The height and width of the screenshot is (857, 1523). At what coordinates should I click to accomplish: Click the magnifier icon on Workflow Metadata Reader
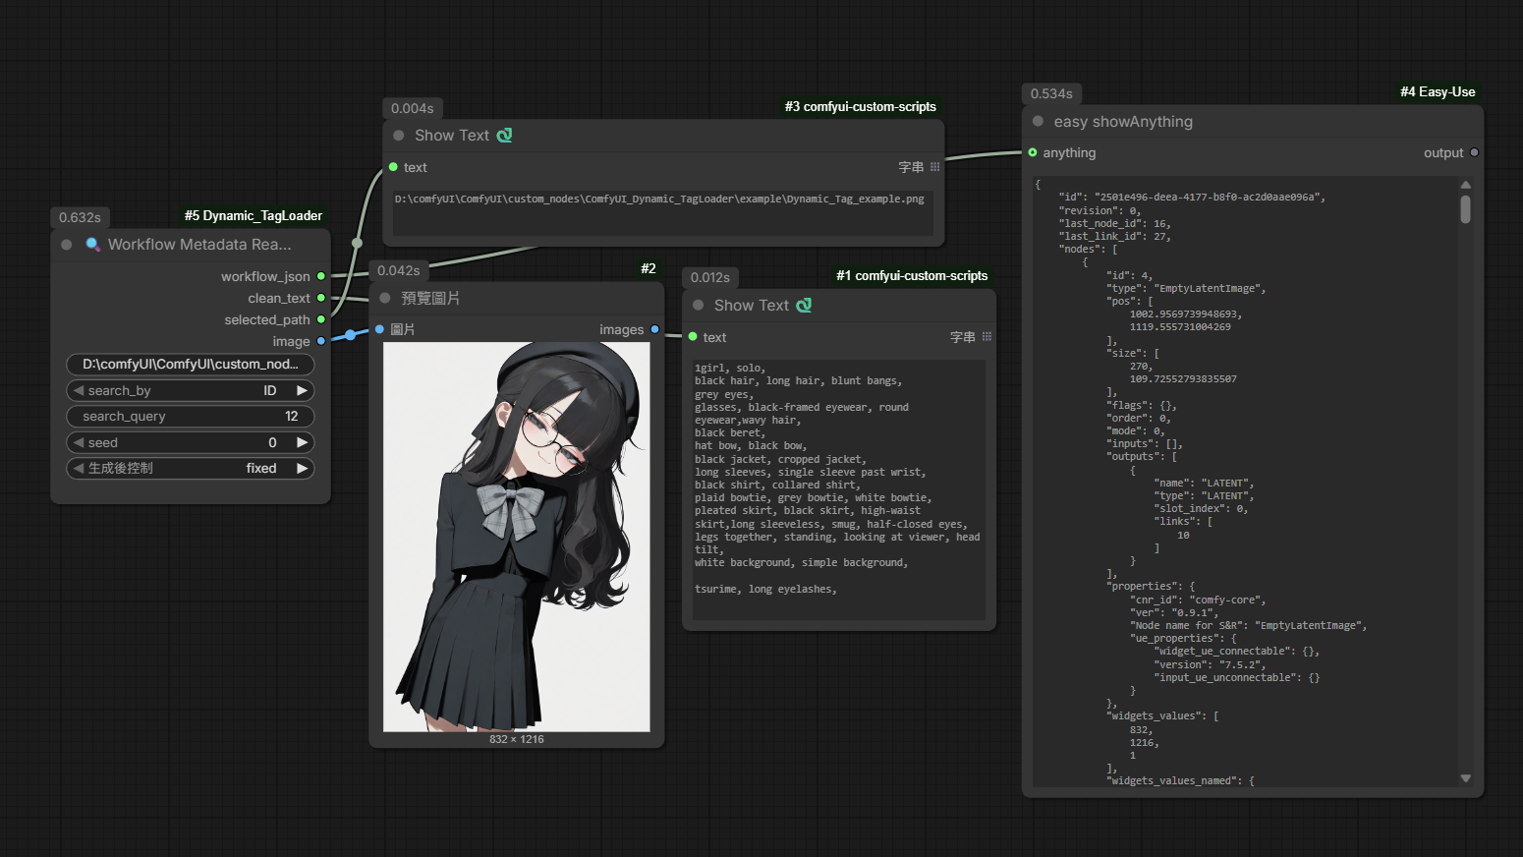[92, 244]
